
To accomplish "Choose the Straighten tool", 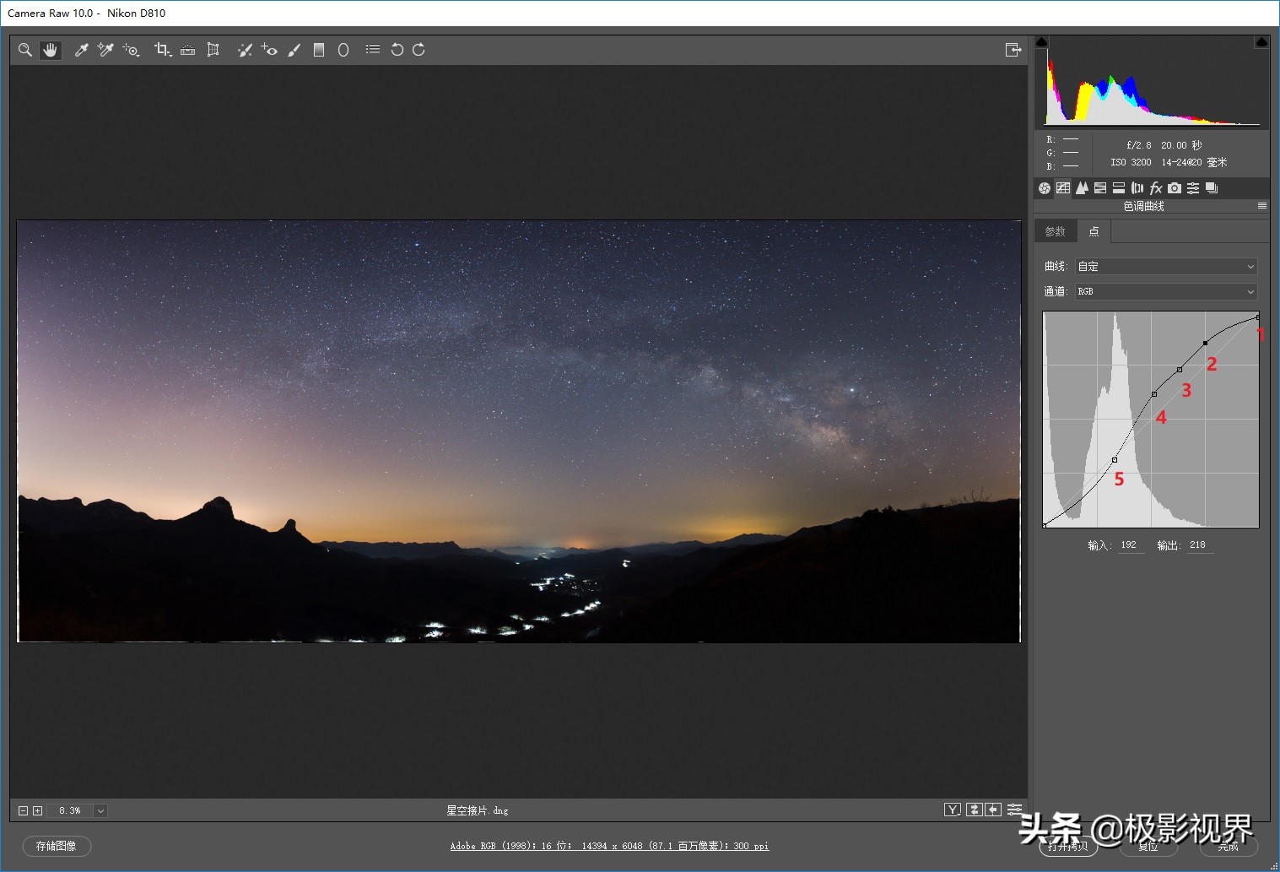I will point(188,50).
